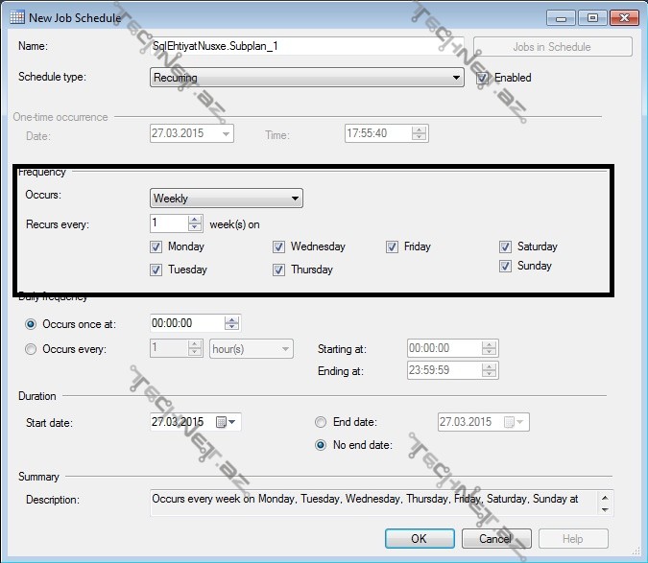
Task: Increase the Occurs once at time
Action: 232,320
